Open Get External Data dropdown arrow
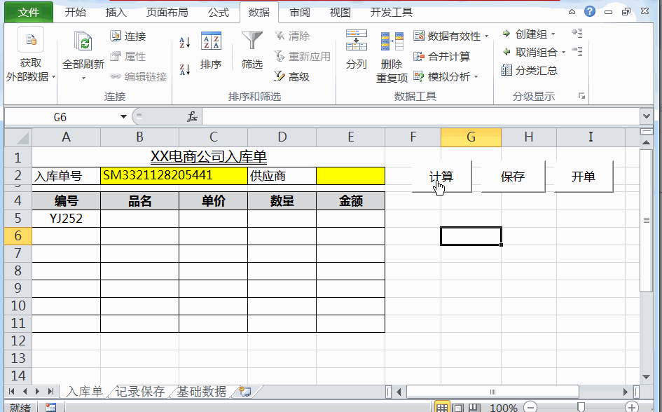The image size is (662, 412). tap(54, 77)
